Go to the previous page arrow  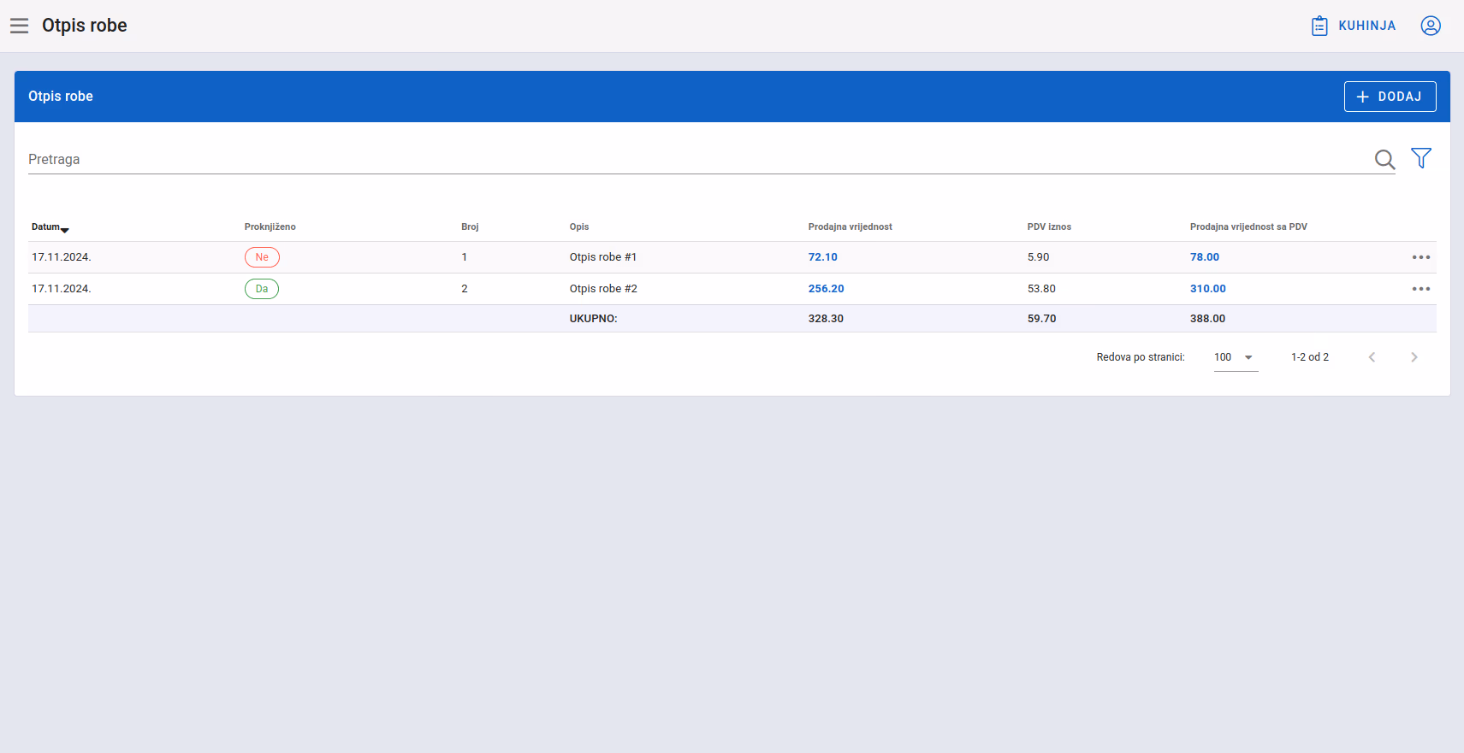pos(1372,357)
